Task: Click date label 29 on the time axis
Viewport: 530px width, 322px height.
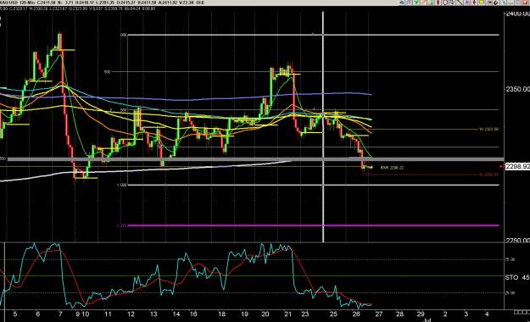Action: pos(421,314)
